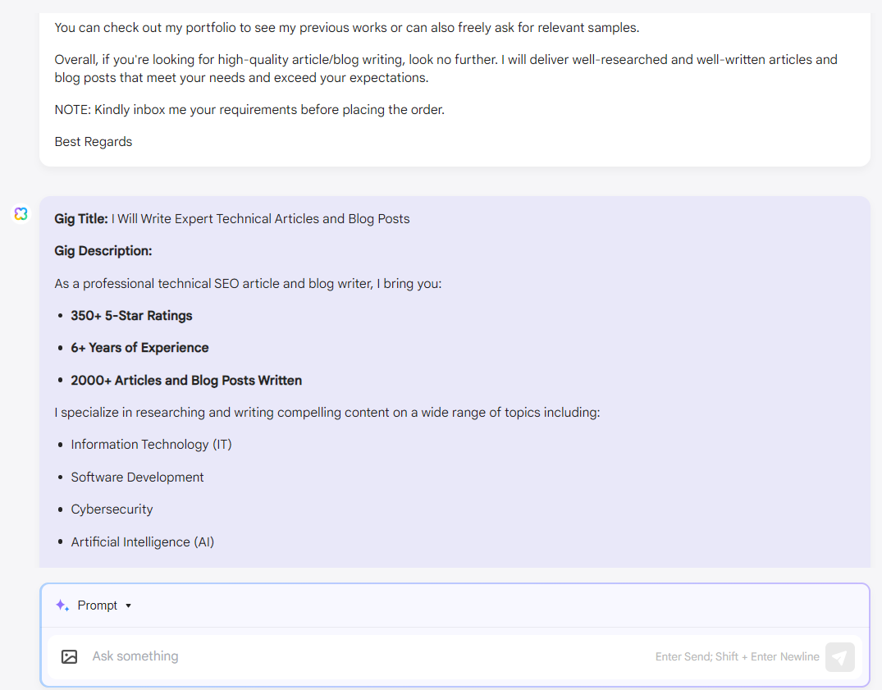The image size is (882, 690).
Task: Click the Prompt label
Action: 96,605
